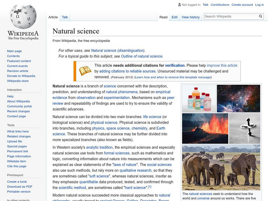Open the nebula space thumbnail image
The height and width of the screenshot is (201, 268).
click(x=238, y=98)
